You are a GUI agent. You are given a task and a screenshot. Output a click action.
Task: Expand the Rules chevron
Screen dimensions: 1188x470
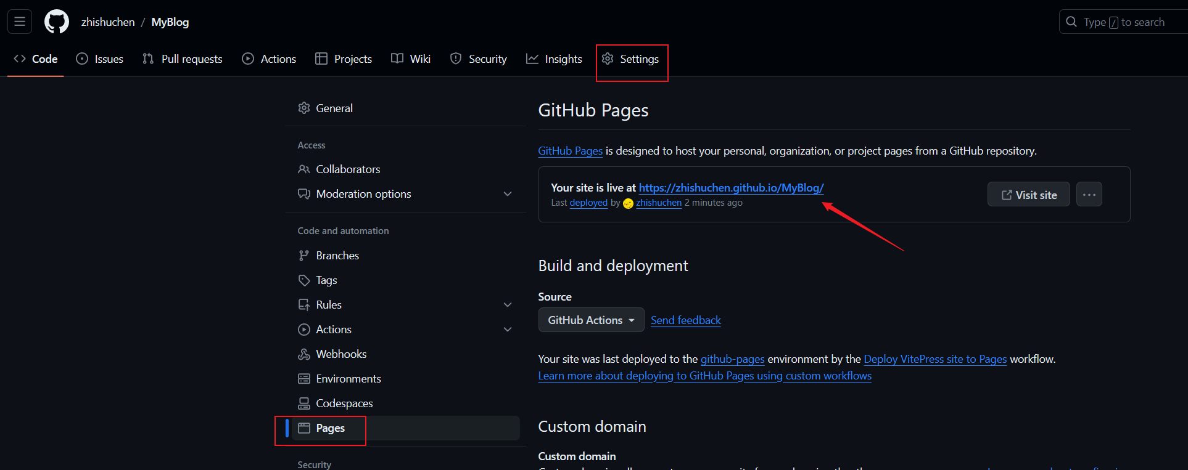508,305
